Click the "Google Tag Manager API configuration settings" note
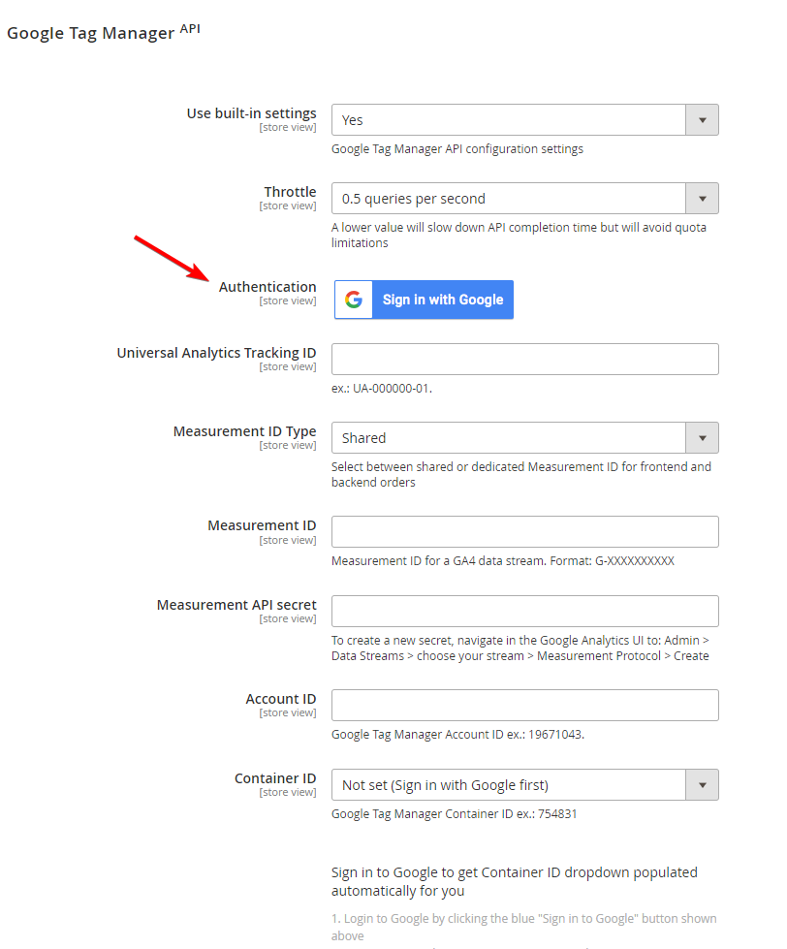Screen dimensions: 787x949 point(457,149)
